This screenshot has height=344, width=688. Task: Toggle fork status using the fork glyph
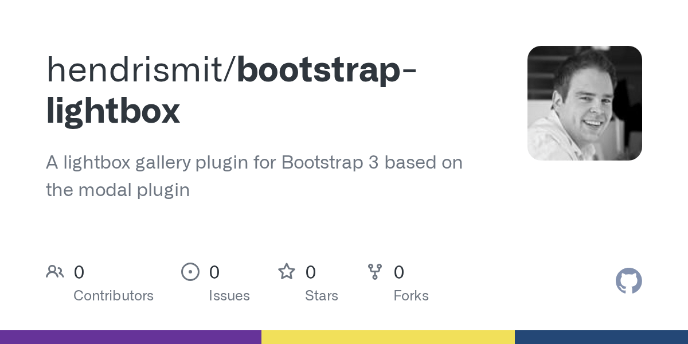coord(376,272)
